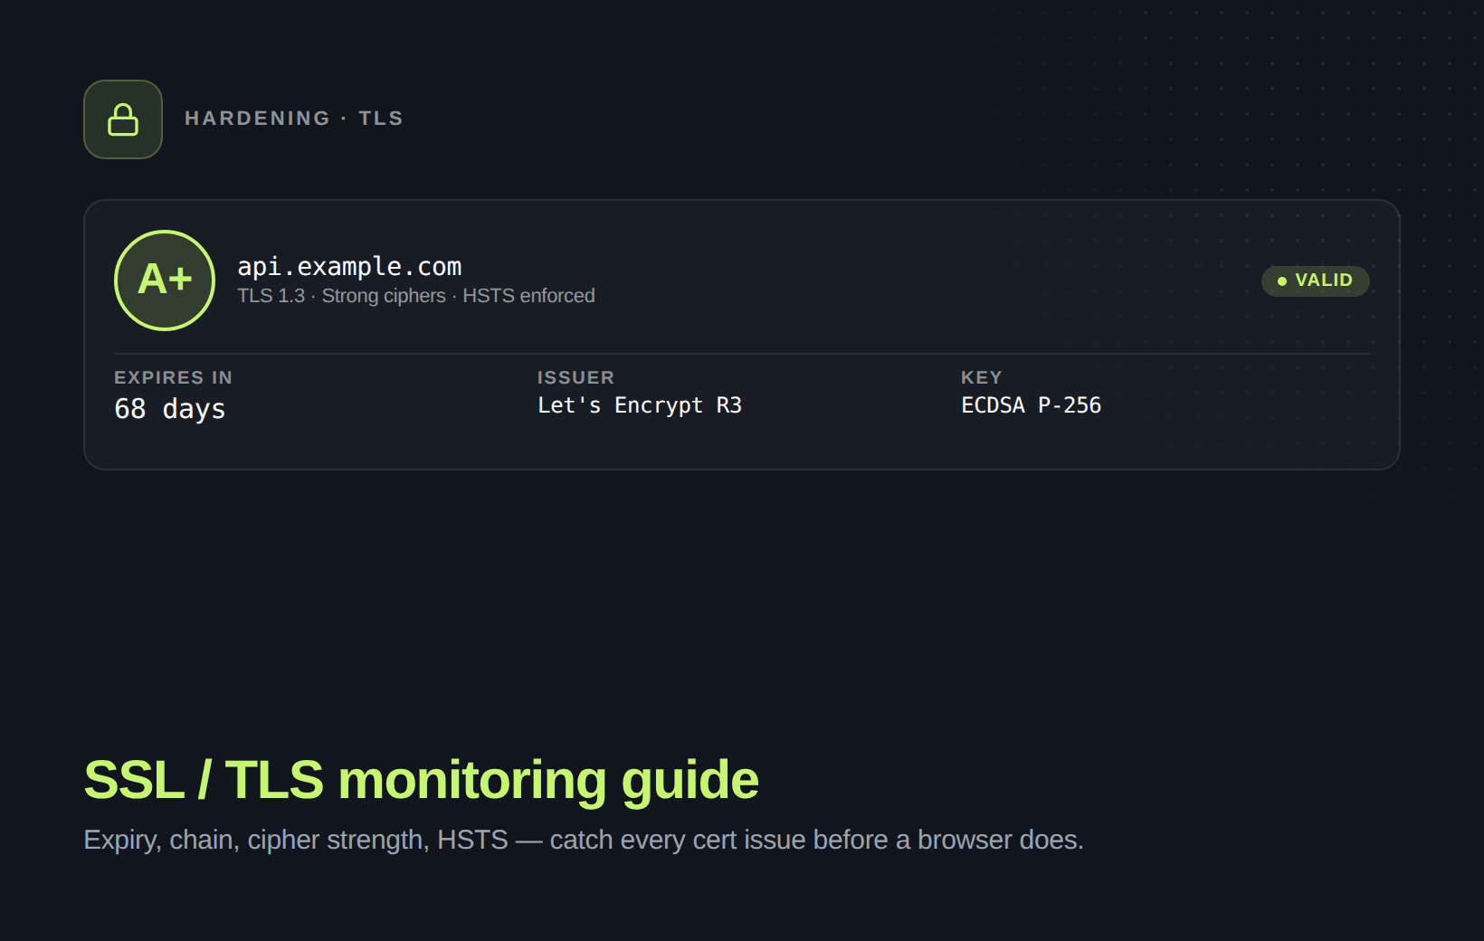Select the HARDENING · TLS section label
Viewport: 1484px width, 941px height.
coord(295,118)
